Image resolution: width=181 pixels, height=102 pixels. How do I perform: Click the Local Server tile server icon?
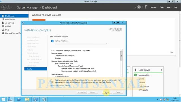coord(136,70)
